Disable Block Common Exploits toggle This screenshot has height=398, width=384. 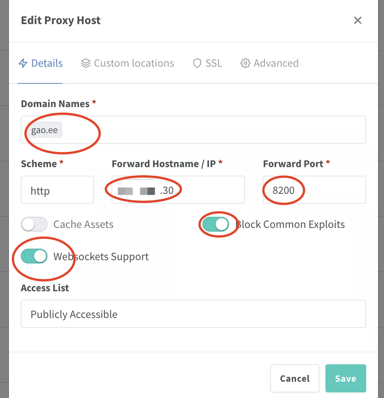tap(216, 224)
